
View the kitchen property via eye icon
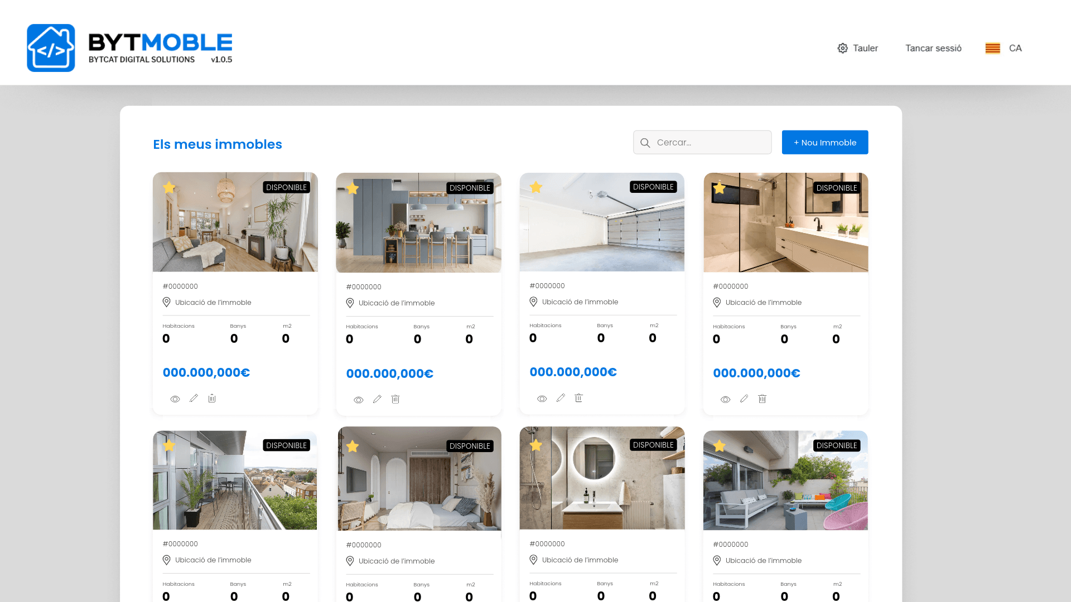359,400
